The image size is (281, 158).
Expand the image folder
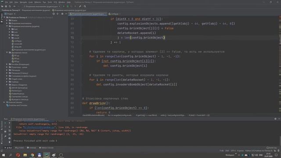(10, 35)
